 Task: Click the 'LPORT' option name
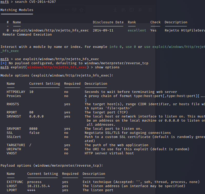pos(12,190)
